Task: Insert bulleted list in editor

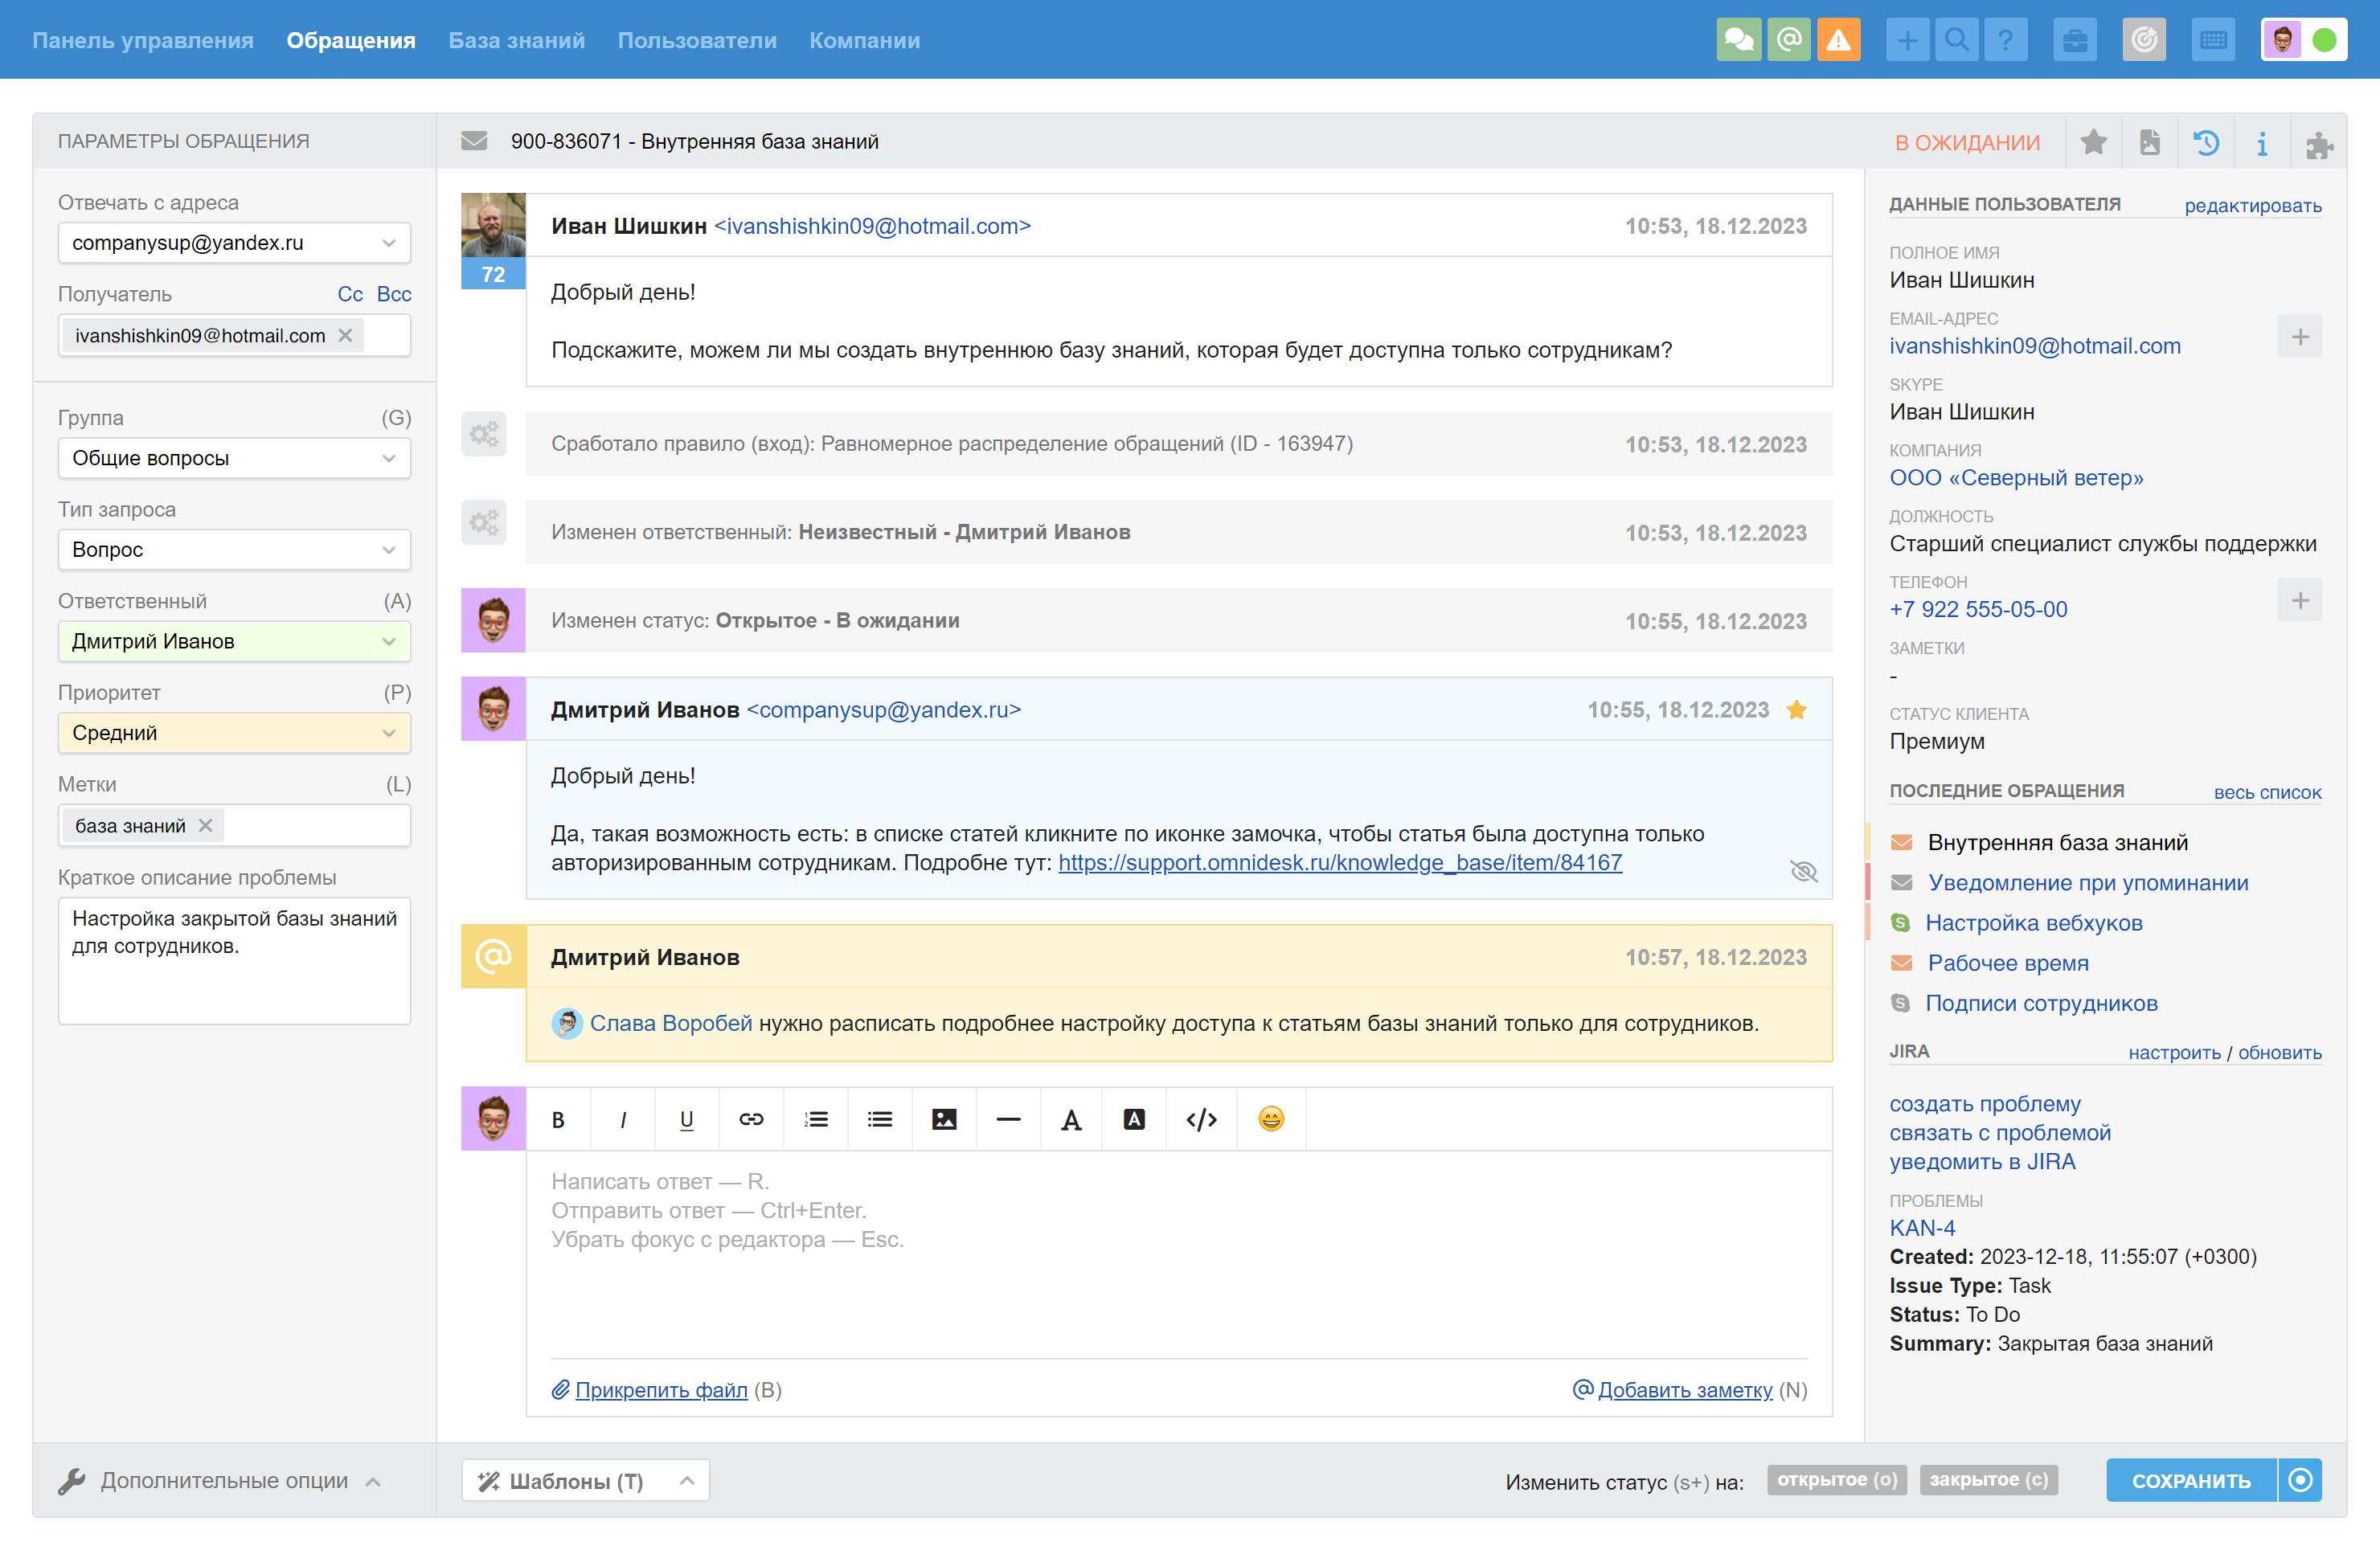Action: coord(880,1119)
